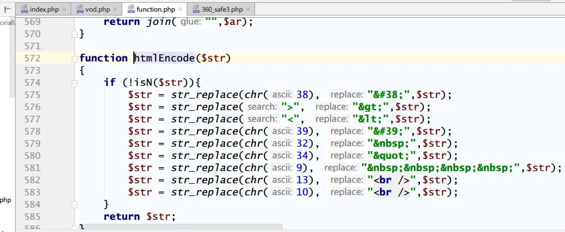This screenshot has height=232, width=565.
Task: Close the index.php editor tab
Action: tap(63, 9)
